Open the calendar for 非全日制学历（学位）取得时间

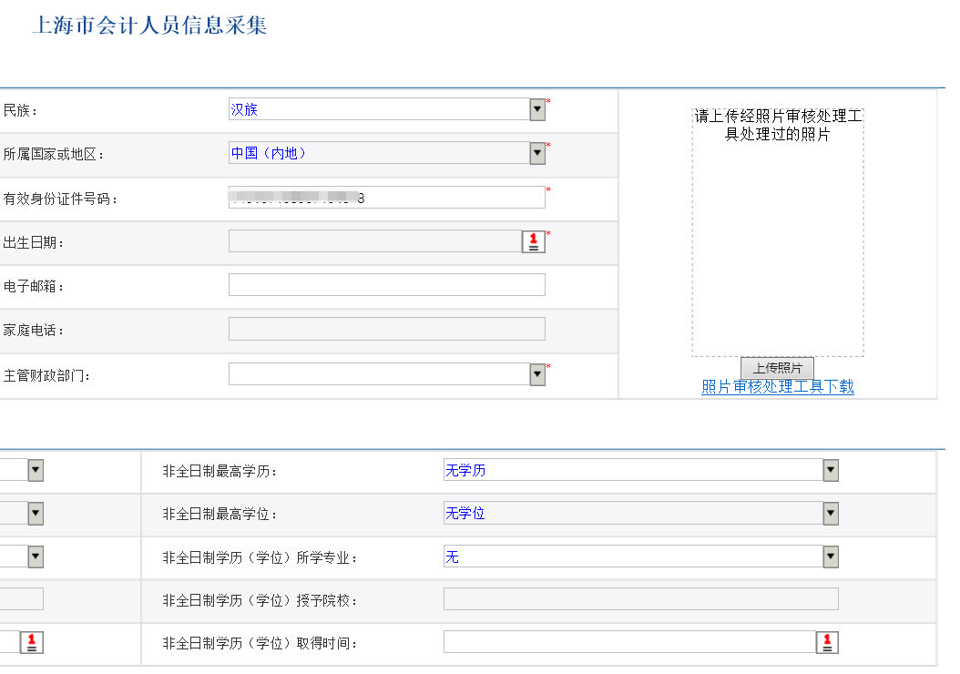click(826, 642)
